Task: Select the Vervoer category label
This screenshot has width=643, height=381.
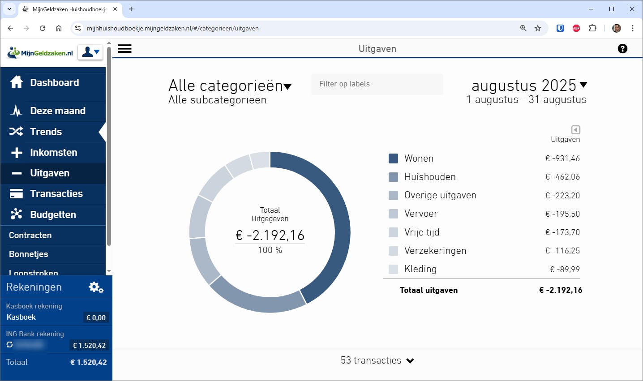Action: coord(421,214)
